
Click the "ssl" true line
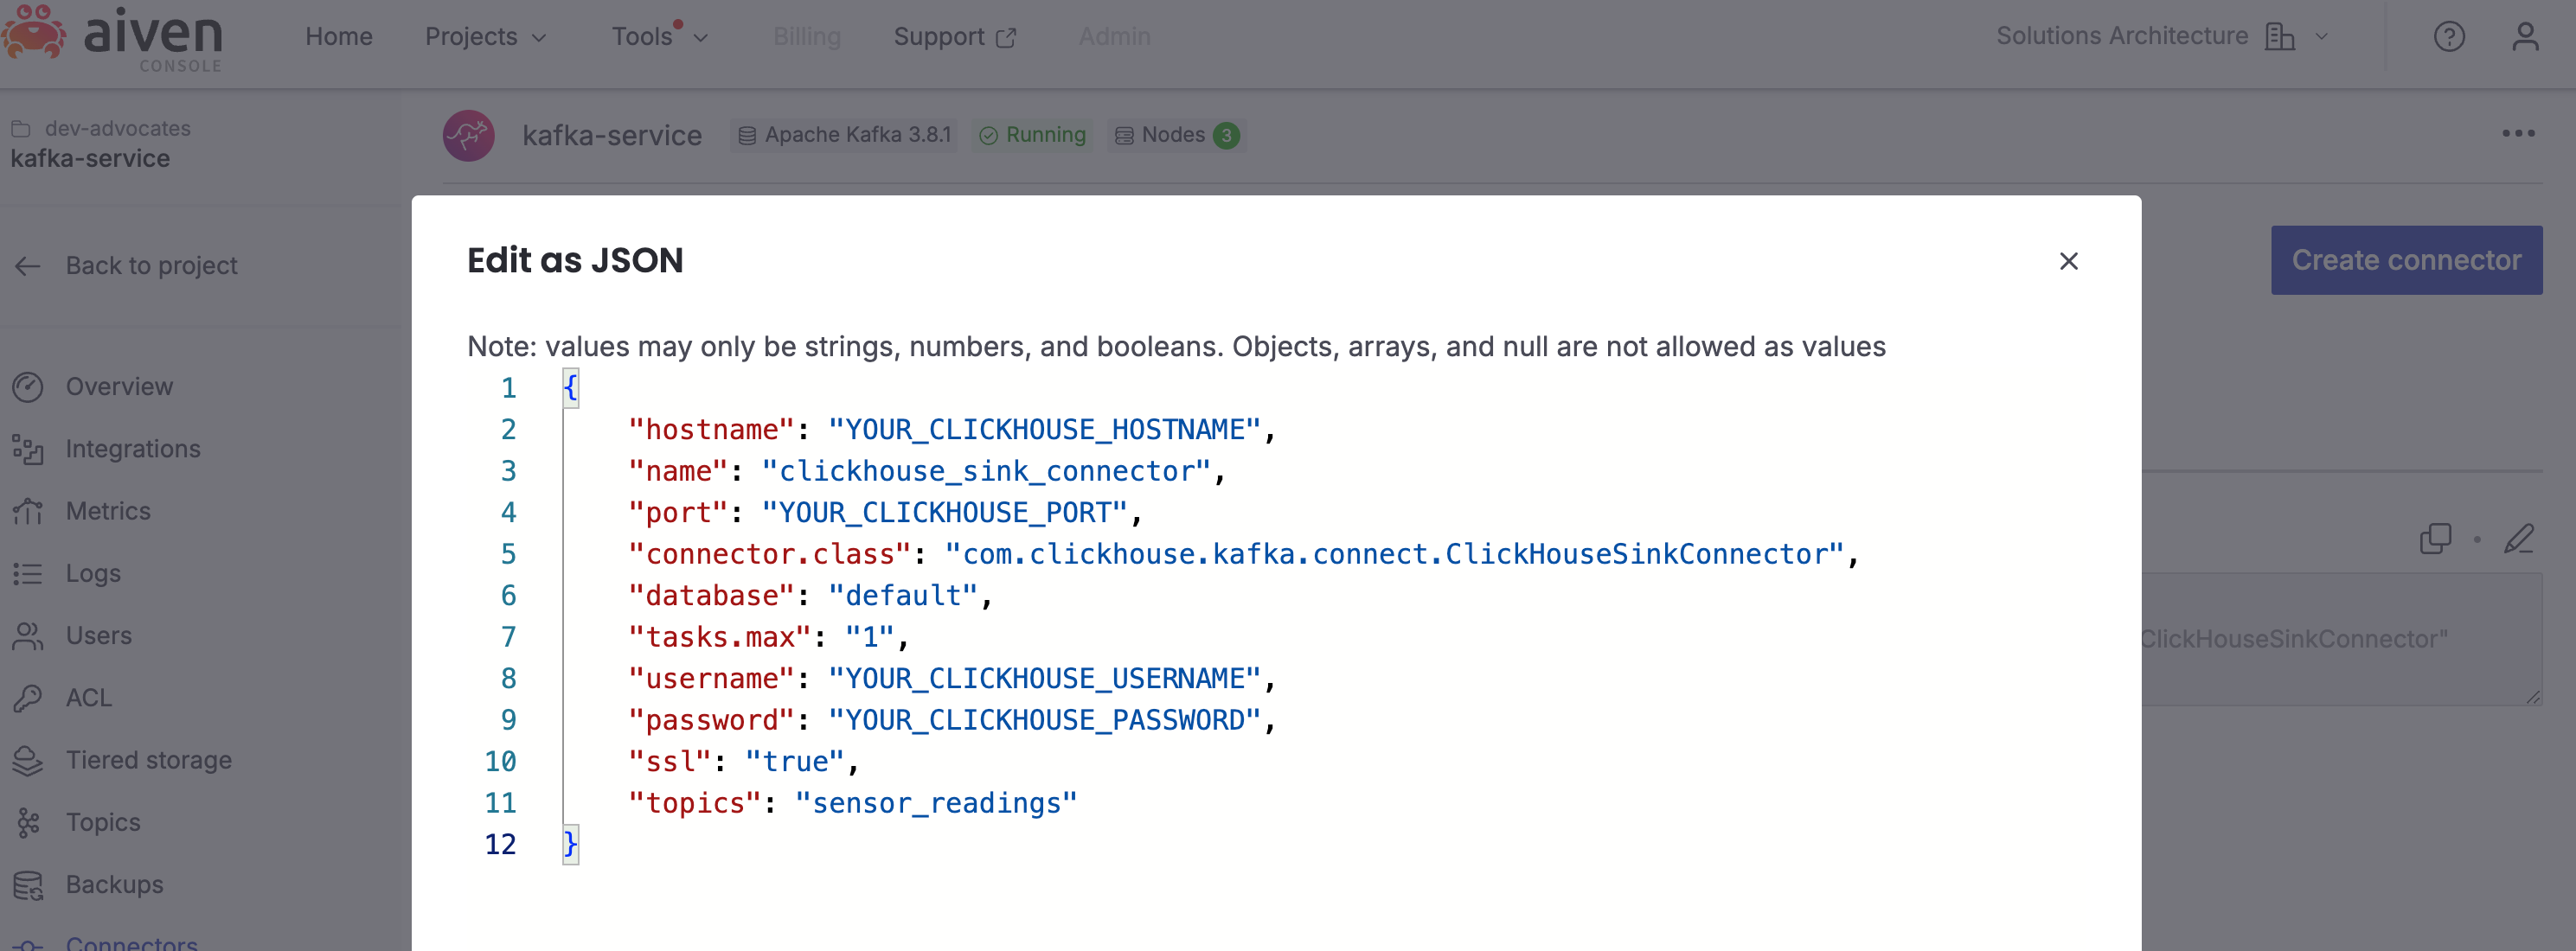click(743, 763)
